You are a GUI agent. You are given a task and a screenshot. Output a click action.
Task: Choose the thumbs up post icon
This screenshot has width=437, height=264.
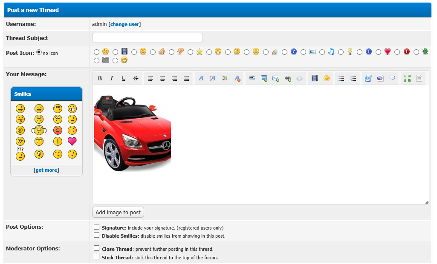153,52
